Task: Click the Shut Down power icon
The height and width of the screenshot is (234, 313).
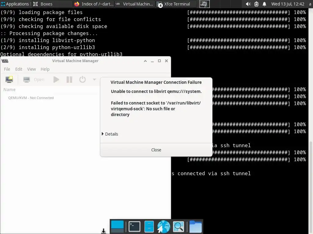Action: tap(83, 80)
